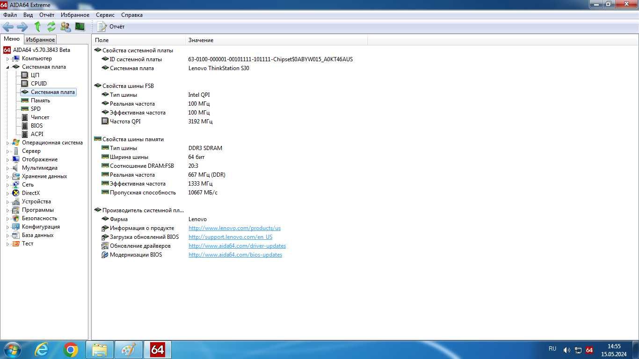Click the Безопасность shield icon

16,218
